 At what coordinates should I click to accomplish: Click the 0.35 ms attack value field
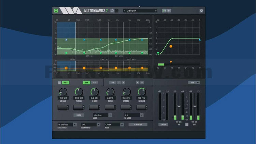126,98
